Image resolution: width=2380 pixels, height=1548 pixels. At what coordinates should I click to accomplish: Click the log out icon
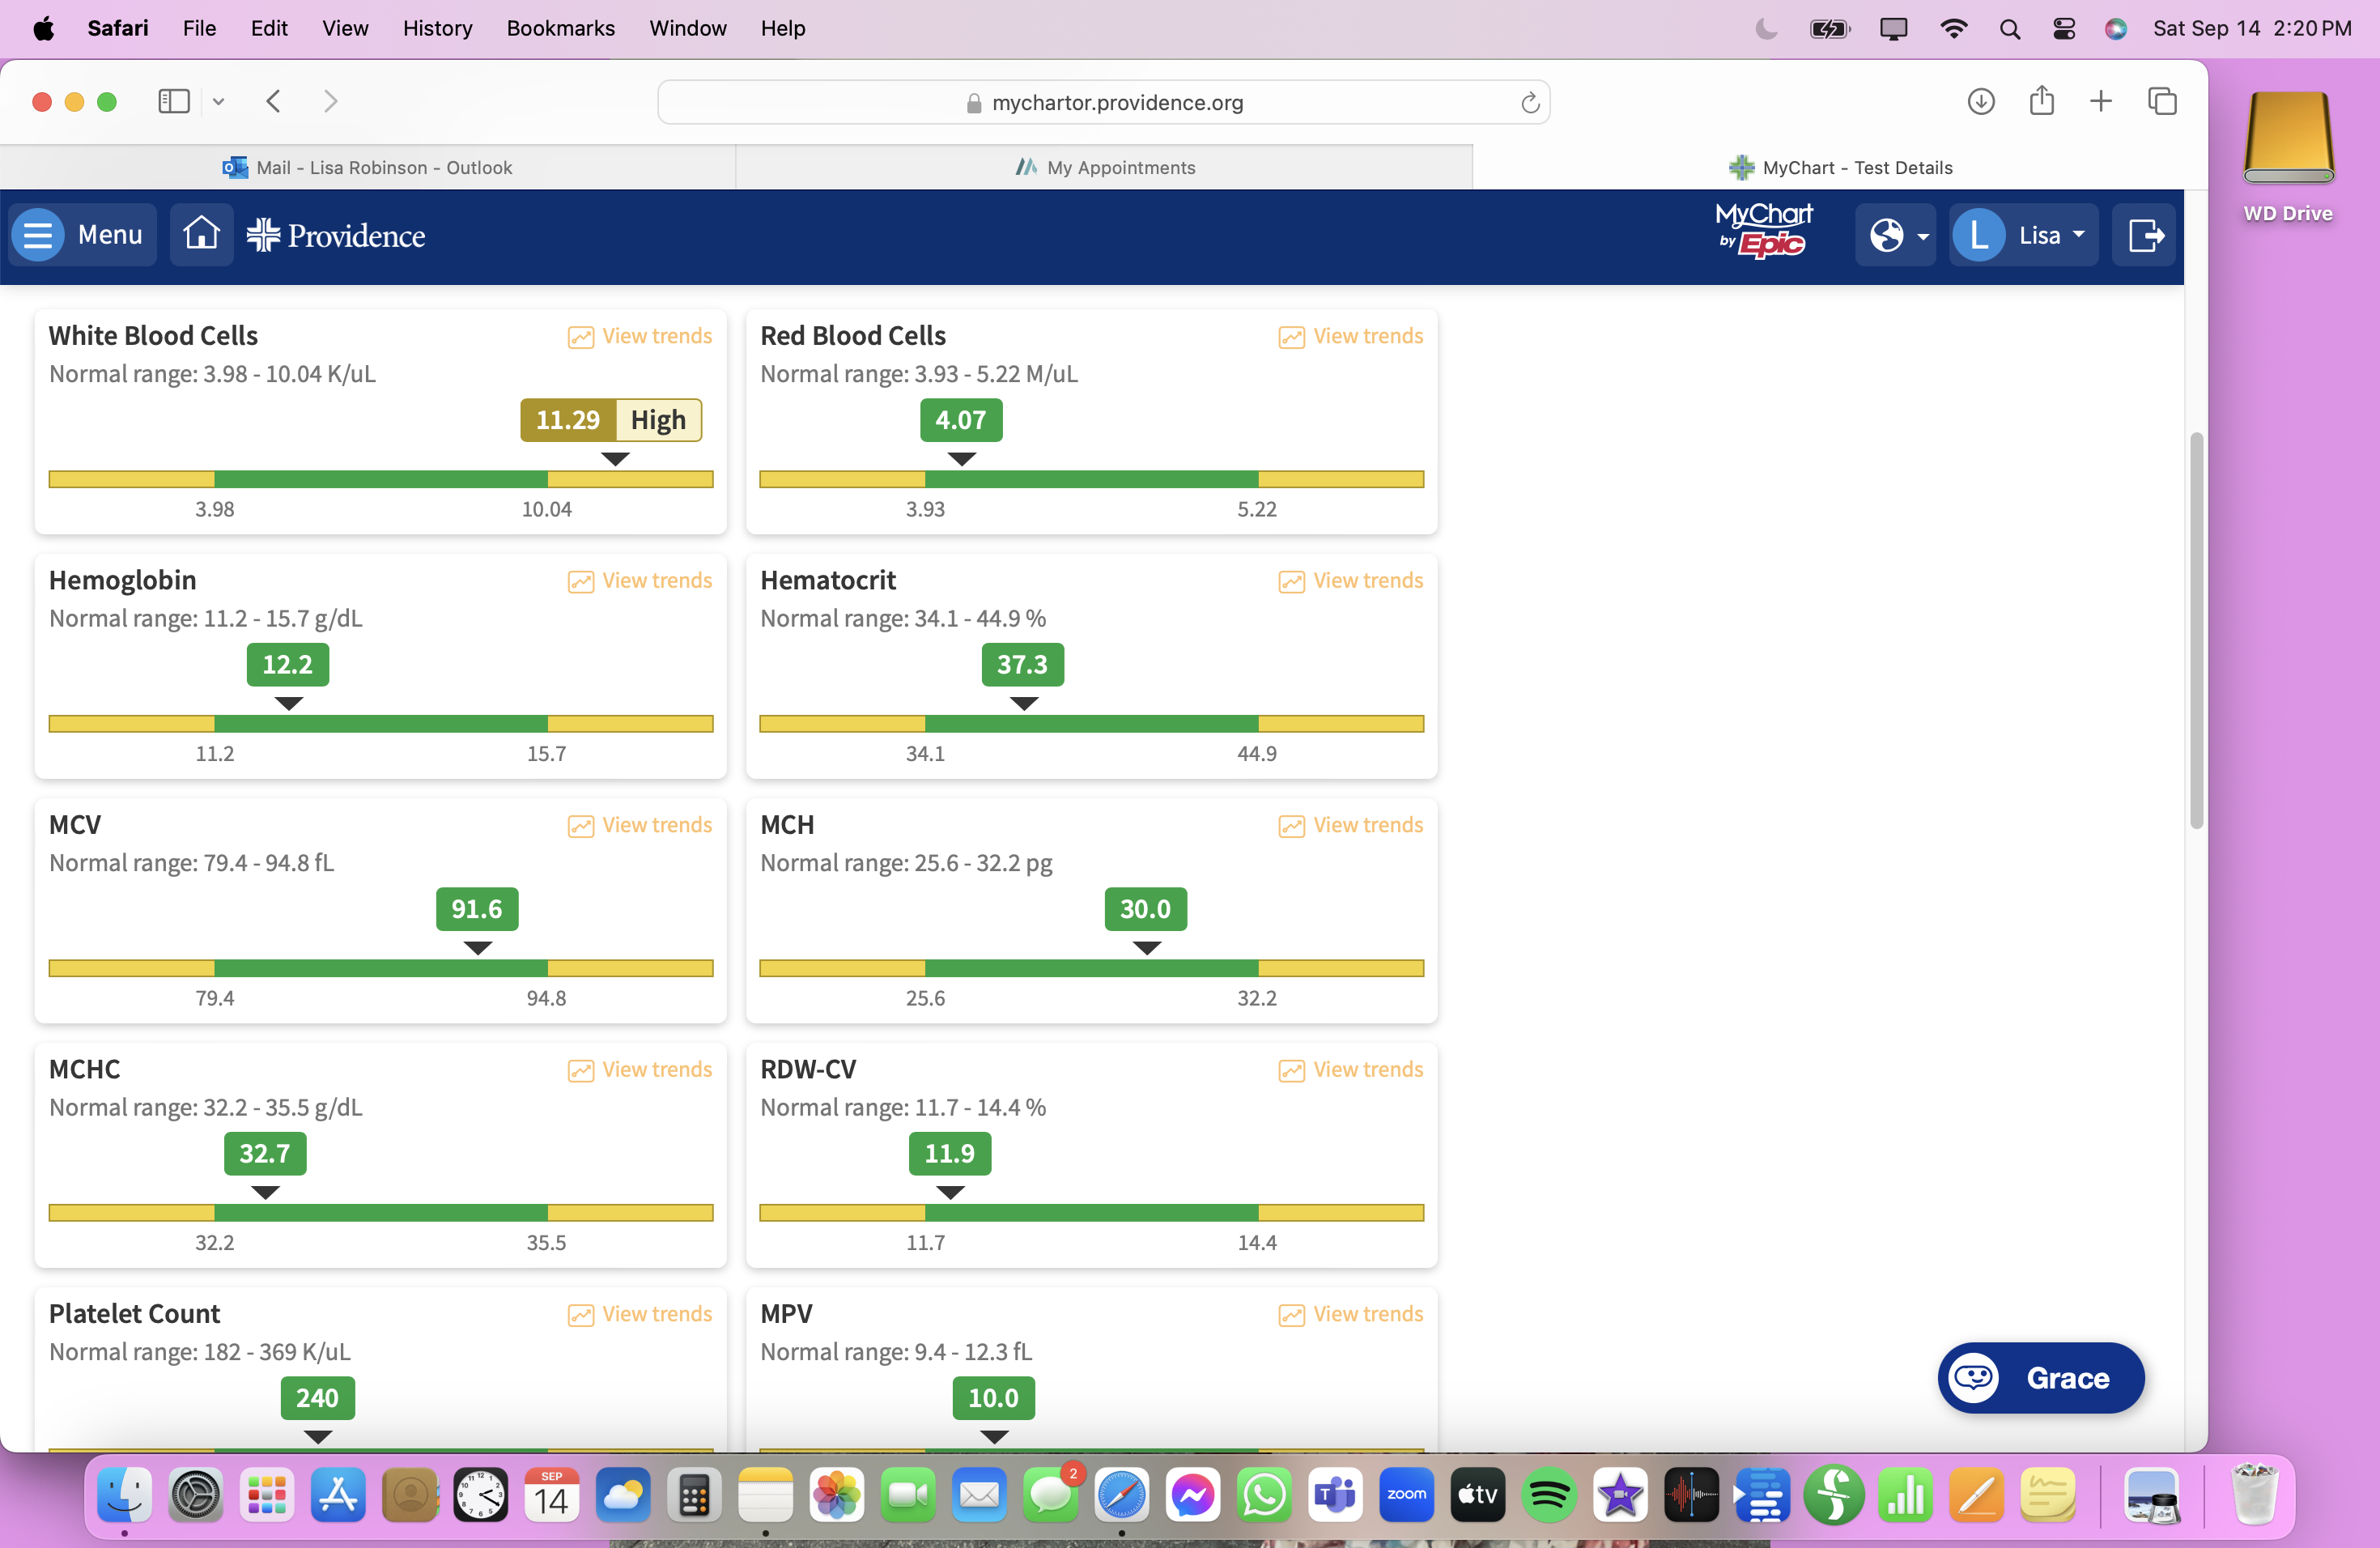[2144, 235]
